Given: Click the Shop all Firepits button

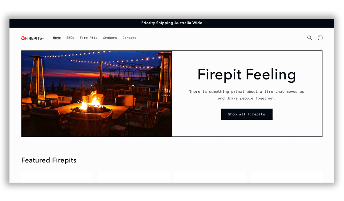Looking at the screenshot, I should [x=247, y=114].
